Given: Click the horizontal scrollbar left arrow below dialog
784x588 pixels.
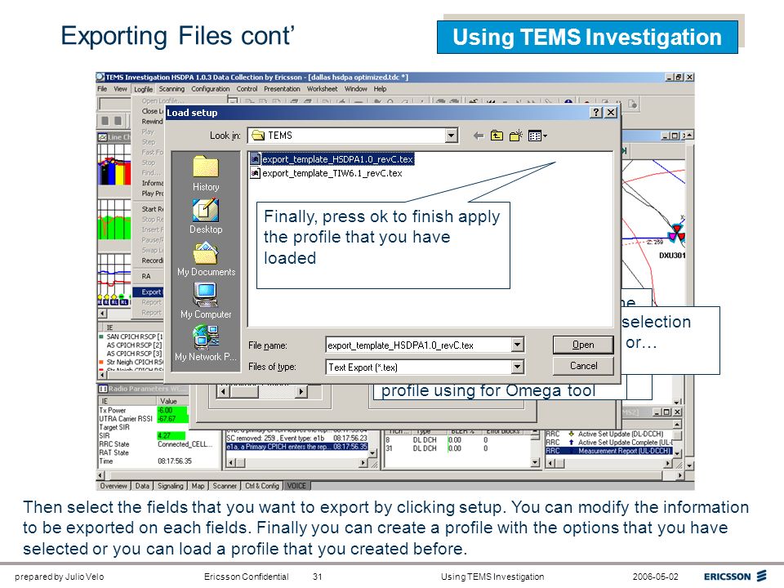Looking at the screenshot, I should pos(223,391).
